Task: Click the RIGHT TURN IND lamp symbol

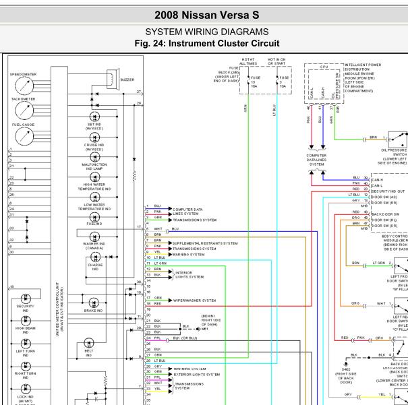Action: [x=26, y=367]
